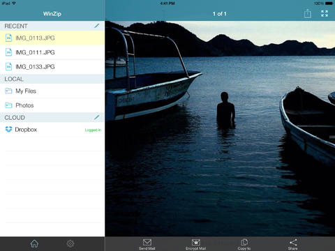Open IMG_0111.JPG from recent files
The width and height of the screenshot is (335, 251).
tap(52, 52)
